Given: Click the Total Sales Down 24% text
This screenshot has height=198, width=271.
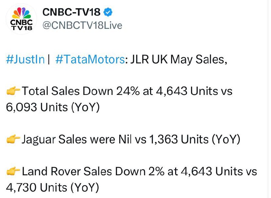Looking at the screenshot, I should coord(81,91).
